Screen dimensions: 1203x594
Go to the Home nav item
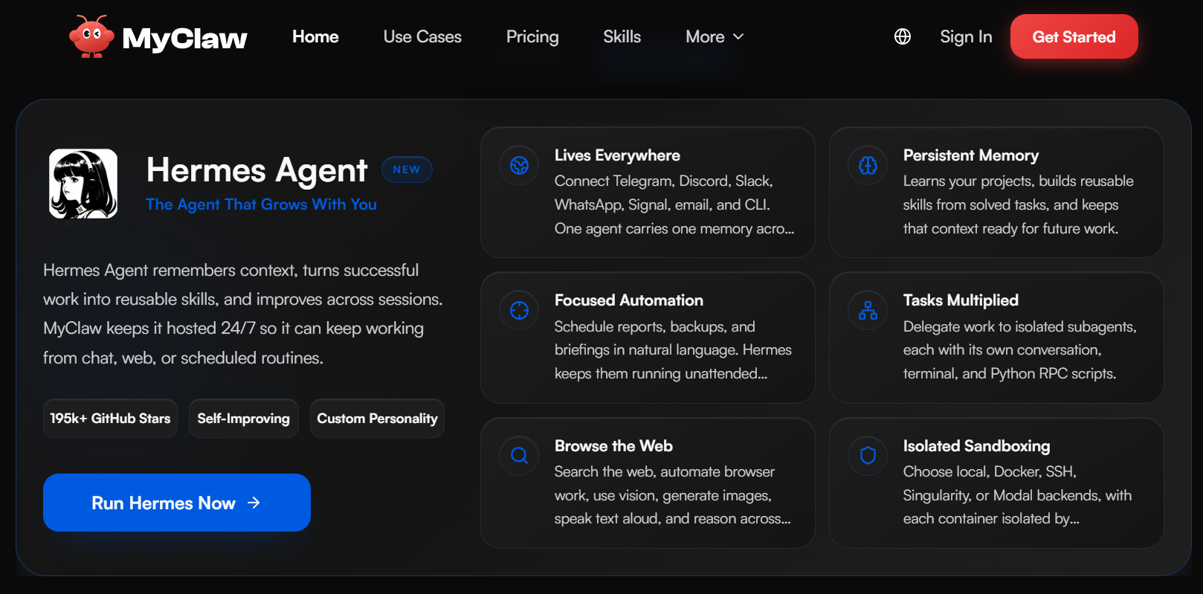[315, 36]
